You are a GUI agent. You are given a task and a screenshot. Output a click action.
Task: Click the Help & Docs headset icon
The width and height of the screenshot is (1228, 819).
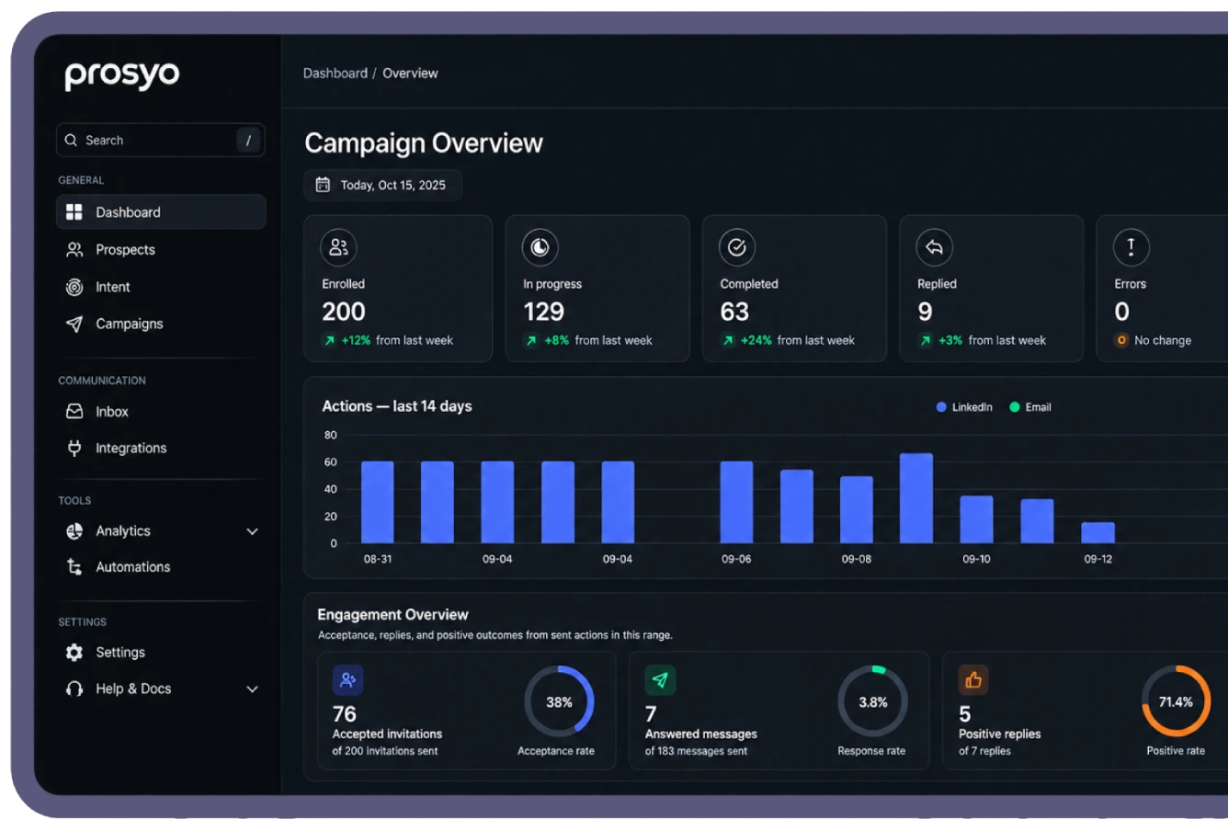(x=74, y=688)
